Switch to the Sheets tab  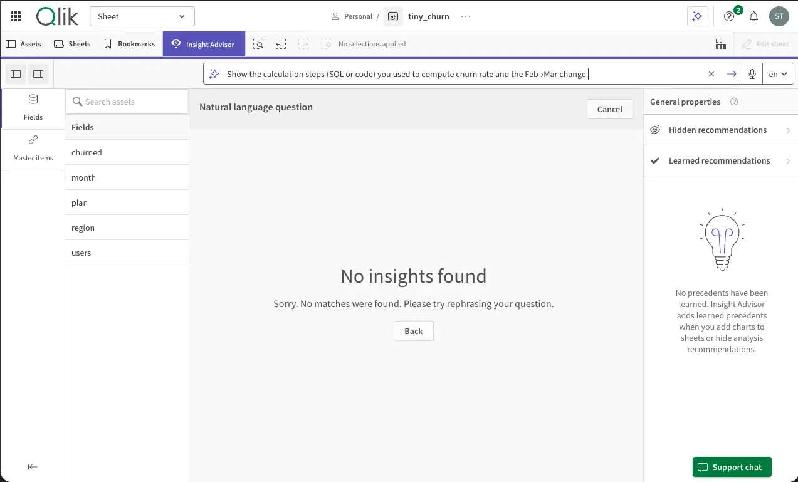[x=71, y=44]
